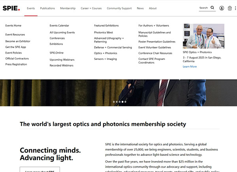Click Contact SPIE Program Coordinators

[x=152, y=61]
